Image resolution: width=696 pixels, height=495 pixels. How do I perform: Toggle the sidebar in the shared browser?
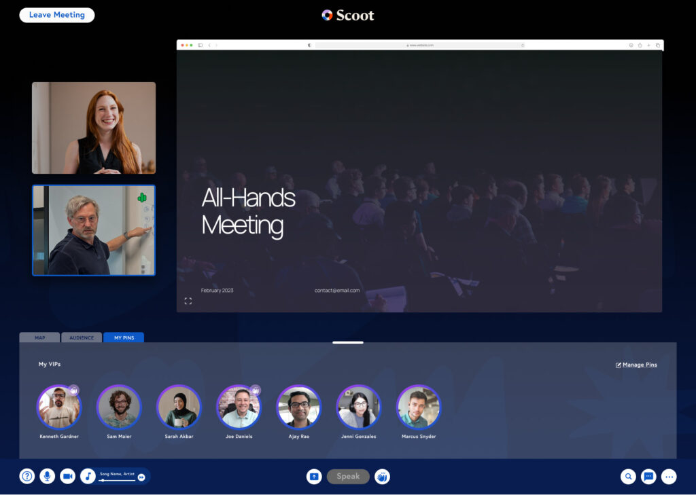(200, 45)
